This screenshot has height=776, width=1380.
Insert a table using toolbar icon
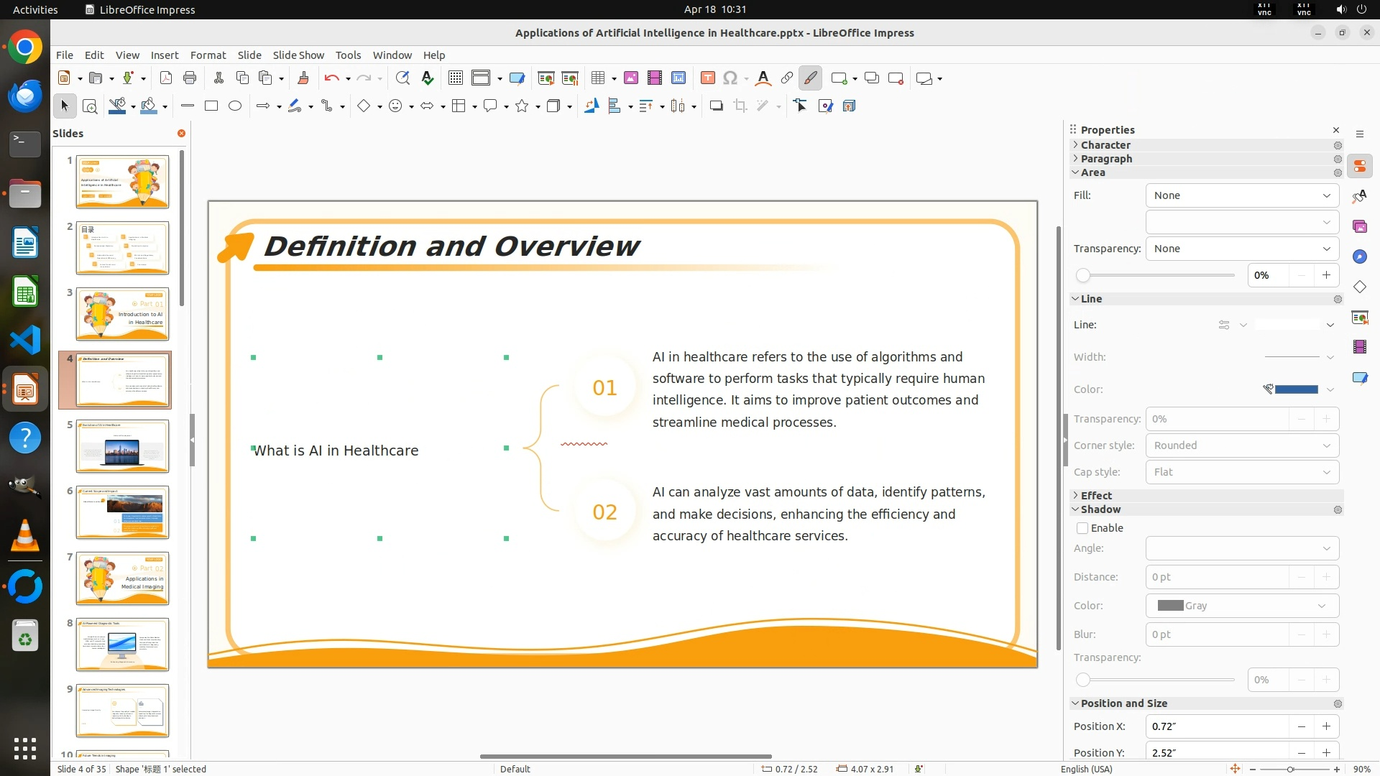[597, 78]
